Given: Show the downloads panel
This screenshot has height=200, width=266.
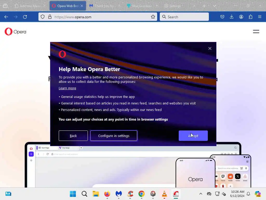Looking at the screenshot, I should [231, 17].
